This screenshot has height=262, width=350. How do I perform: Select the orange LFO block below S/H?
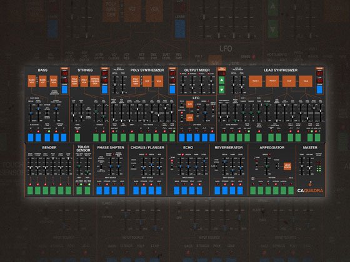(190, 117)
